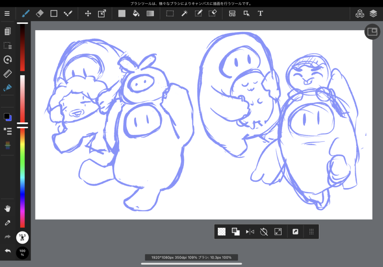
Task: Open the hamburger main menu
Action: coord(7,13)
